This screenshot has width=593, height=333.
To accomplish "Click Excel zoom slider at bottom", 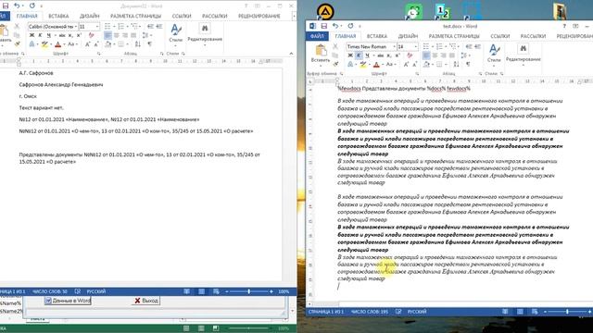I will (x=249, y=328).
